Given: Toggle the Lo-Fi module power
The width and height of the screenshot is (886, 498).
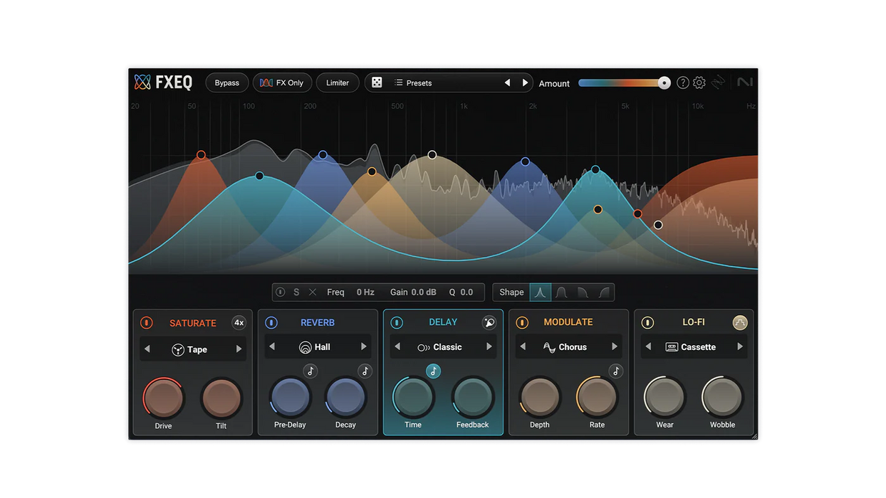Looking at the screenshot, I should click(647, 323).
